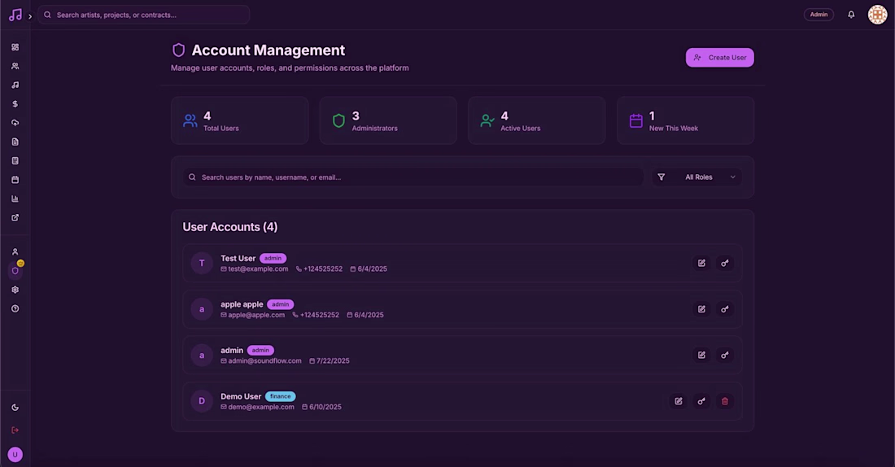Click the T avatar of Test User
Viewport: 895px width, 467px height.
(202, 263)
